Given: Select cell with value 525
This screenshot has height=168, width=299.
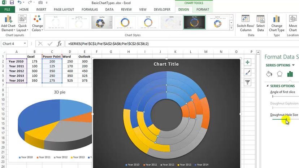Looking at the screenshot, I should tap(70, 80).
